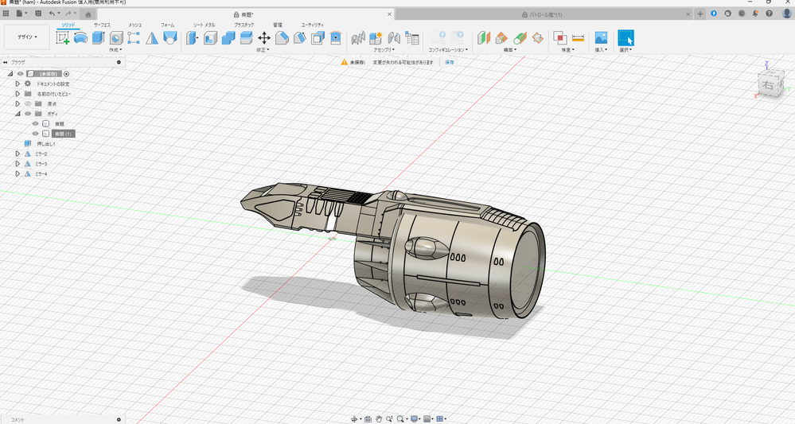The image size is (795, 424).
Task: Select the Insert Image tool
Action: tap(601, 38)
